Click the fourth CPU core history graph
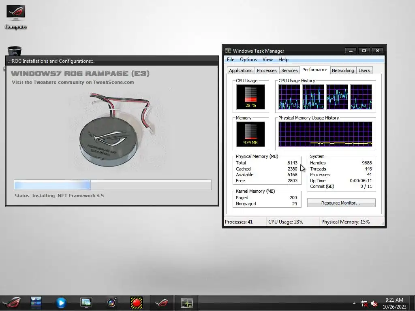415x311 pixels. pos(361,97)
